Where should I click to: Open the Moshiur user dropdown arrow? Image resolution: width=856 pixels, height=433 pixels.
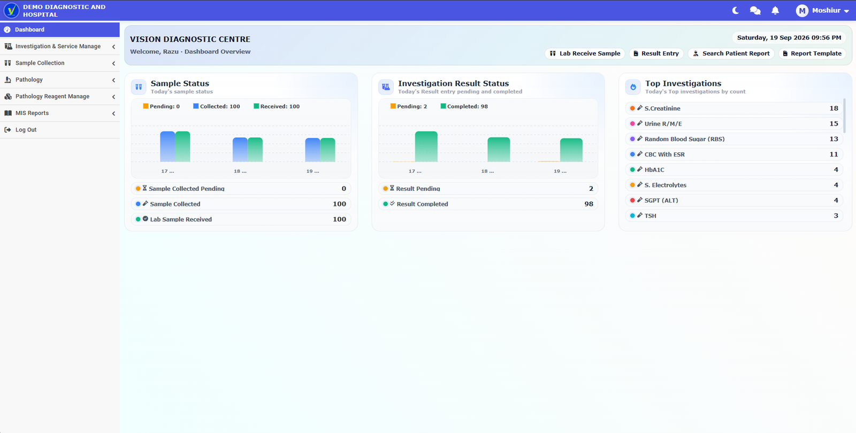point(846,11)
